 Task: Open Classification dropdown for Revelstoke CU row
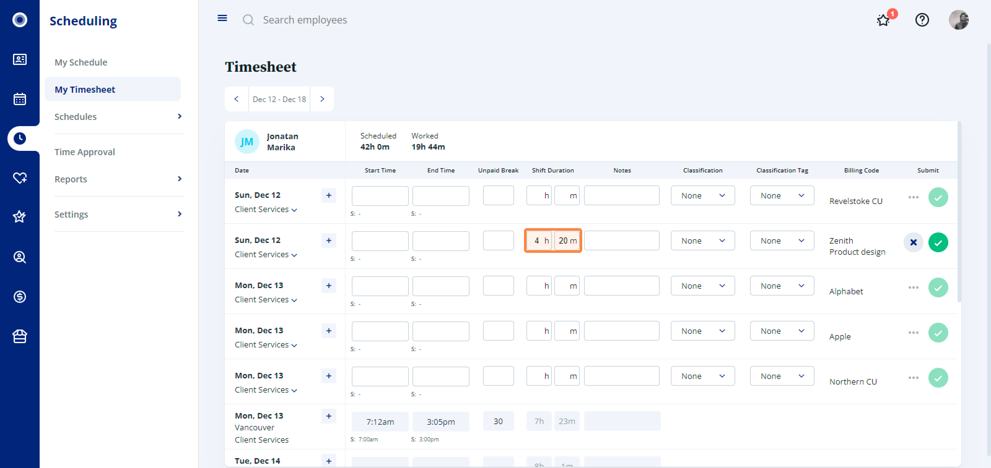pos(702,195)
